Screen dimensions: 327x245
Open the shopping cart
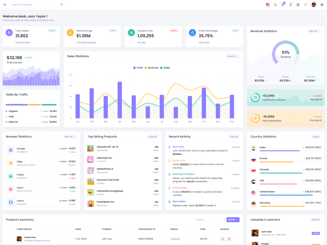(x=282, y=4)
